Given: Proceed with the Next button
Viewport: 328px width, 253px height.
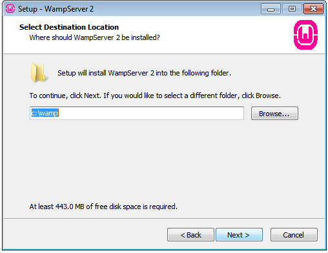Looking at the screenshot, I should tap(239, 235).
